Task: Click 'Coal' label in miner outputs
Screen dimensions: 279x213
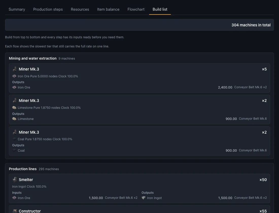Action: (x=21, y=151)
